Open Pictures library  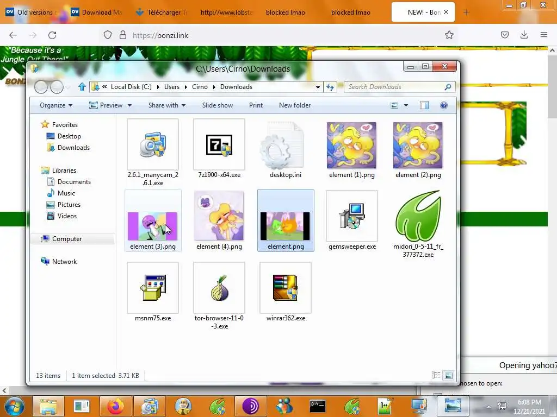click(69, 205)
